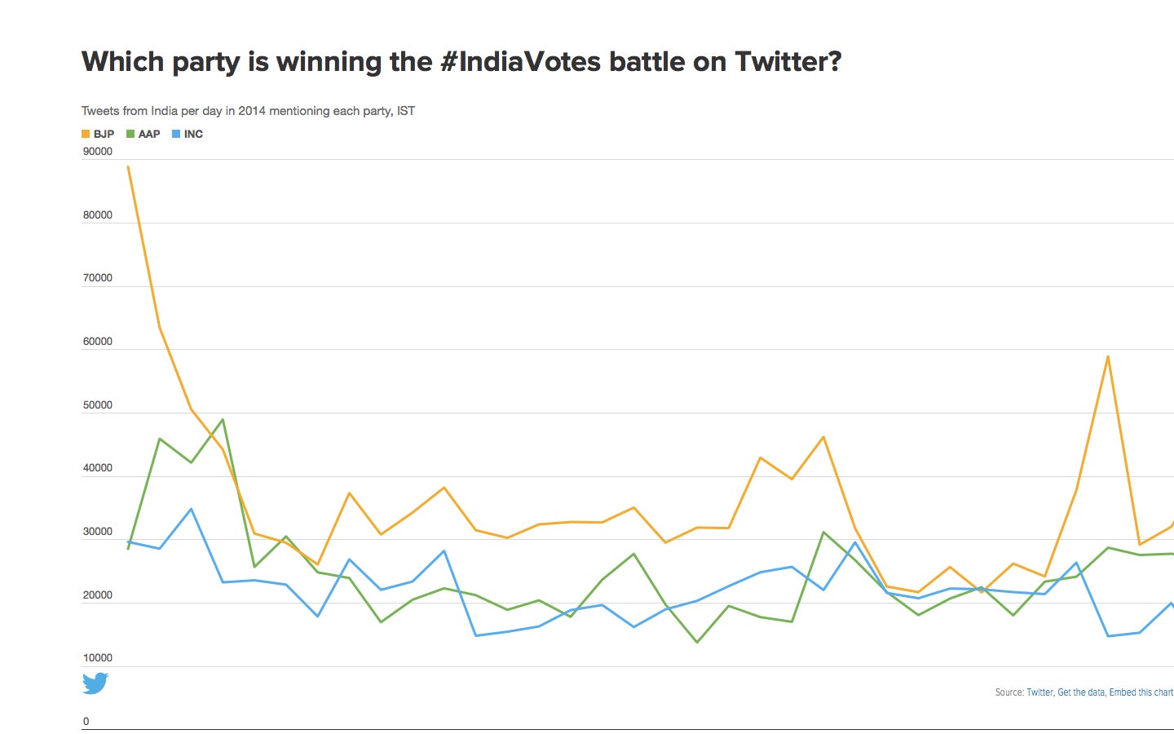Click the chart title about #IndiaVotes
The image size is (1174, 734).
pyautogui.click(x=461, y=62)
